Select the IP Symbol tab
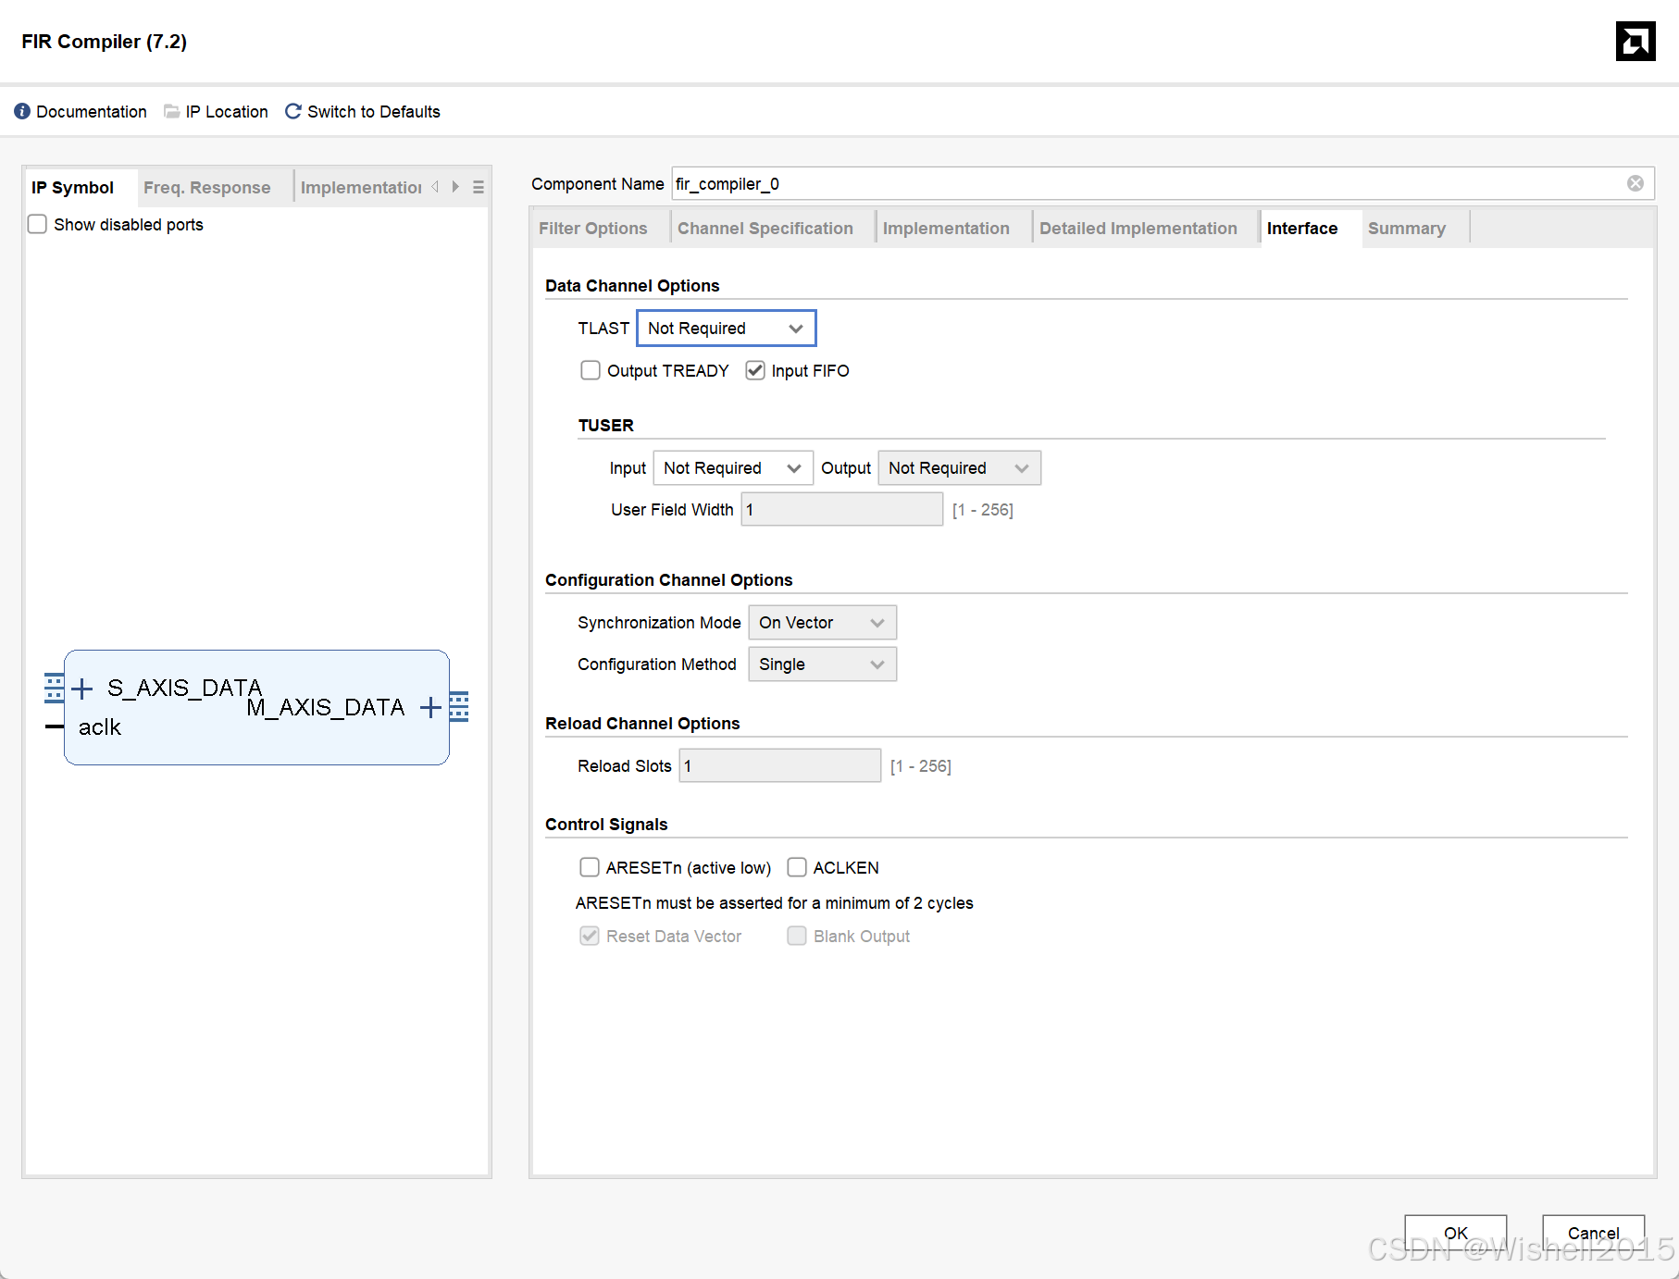The image size is (1679, 1279). tap(73, 188)
